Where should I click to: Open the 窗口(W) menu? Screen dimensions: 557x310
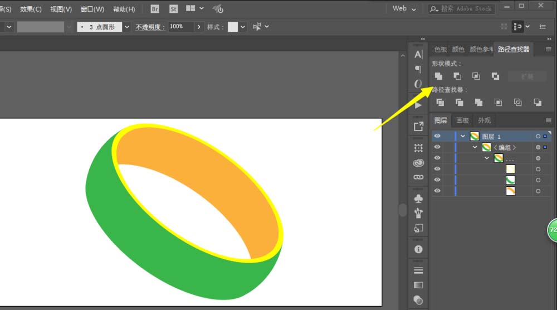pyautogui.click(x=92, y=9)
